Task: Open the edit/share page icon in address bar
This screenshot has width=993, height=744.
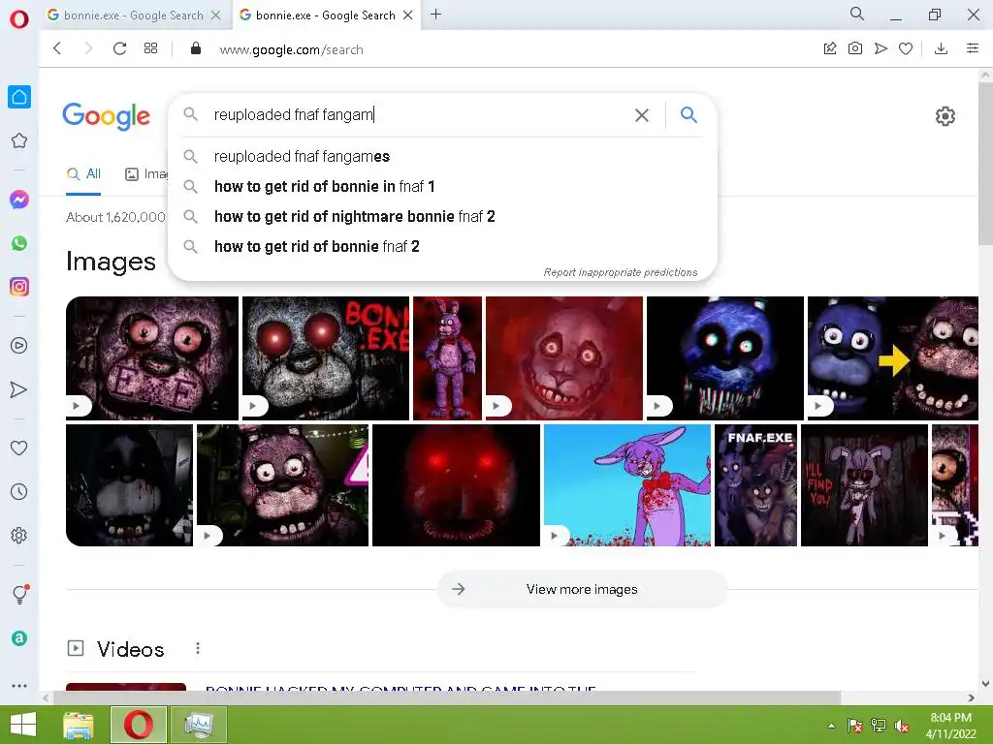Action: point(830,48)
